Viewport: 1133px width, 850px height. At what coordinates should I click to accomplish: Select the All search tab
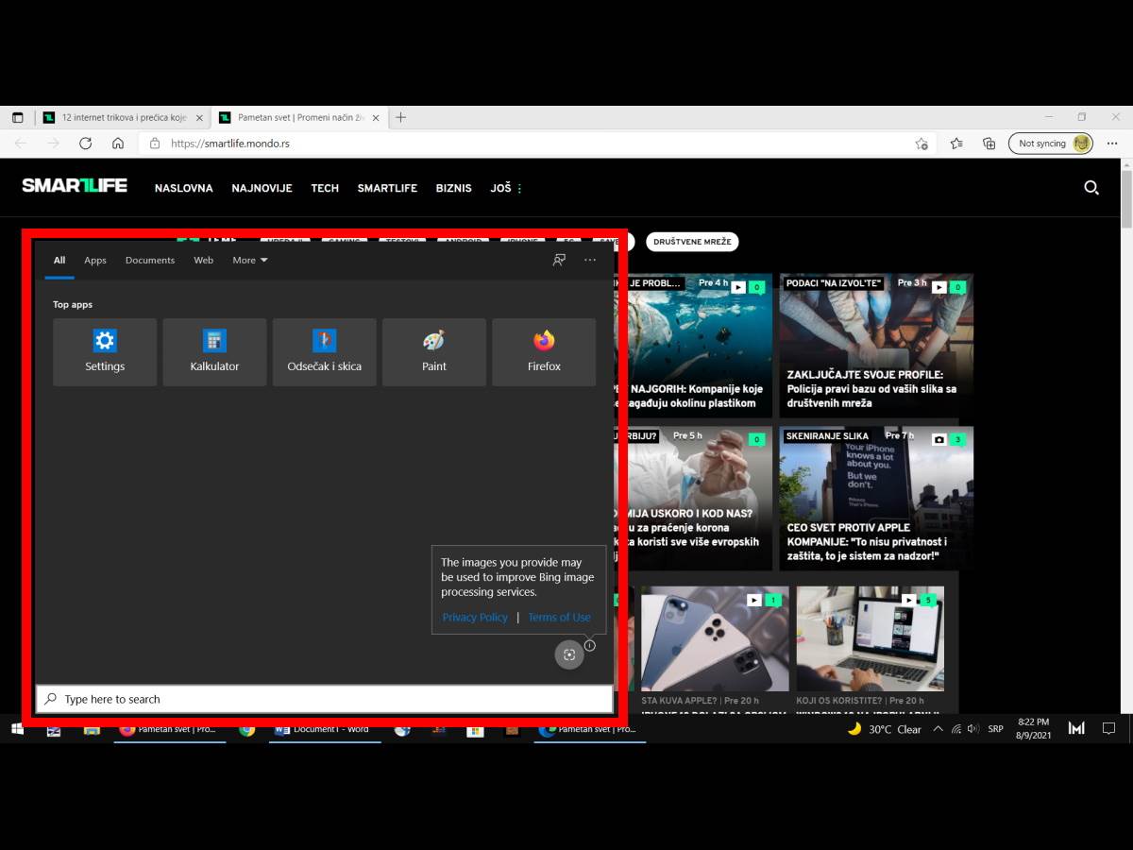59,260
